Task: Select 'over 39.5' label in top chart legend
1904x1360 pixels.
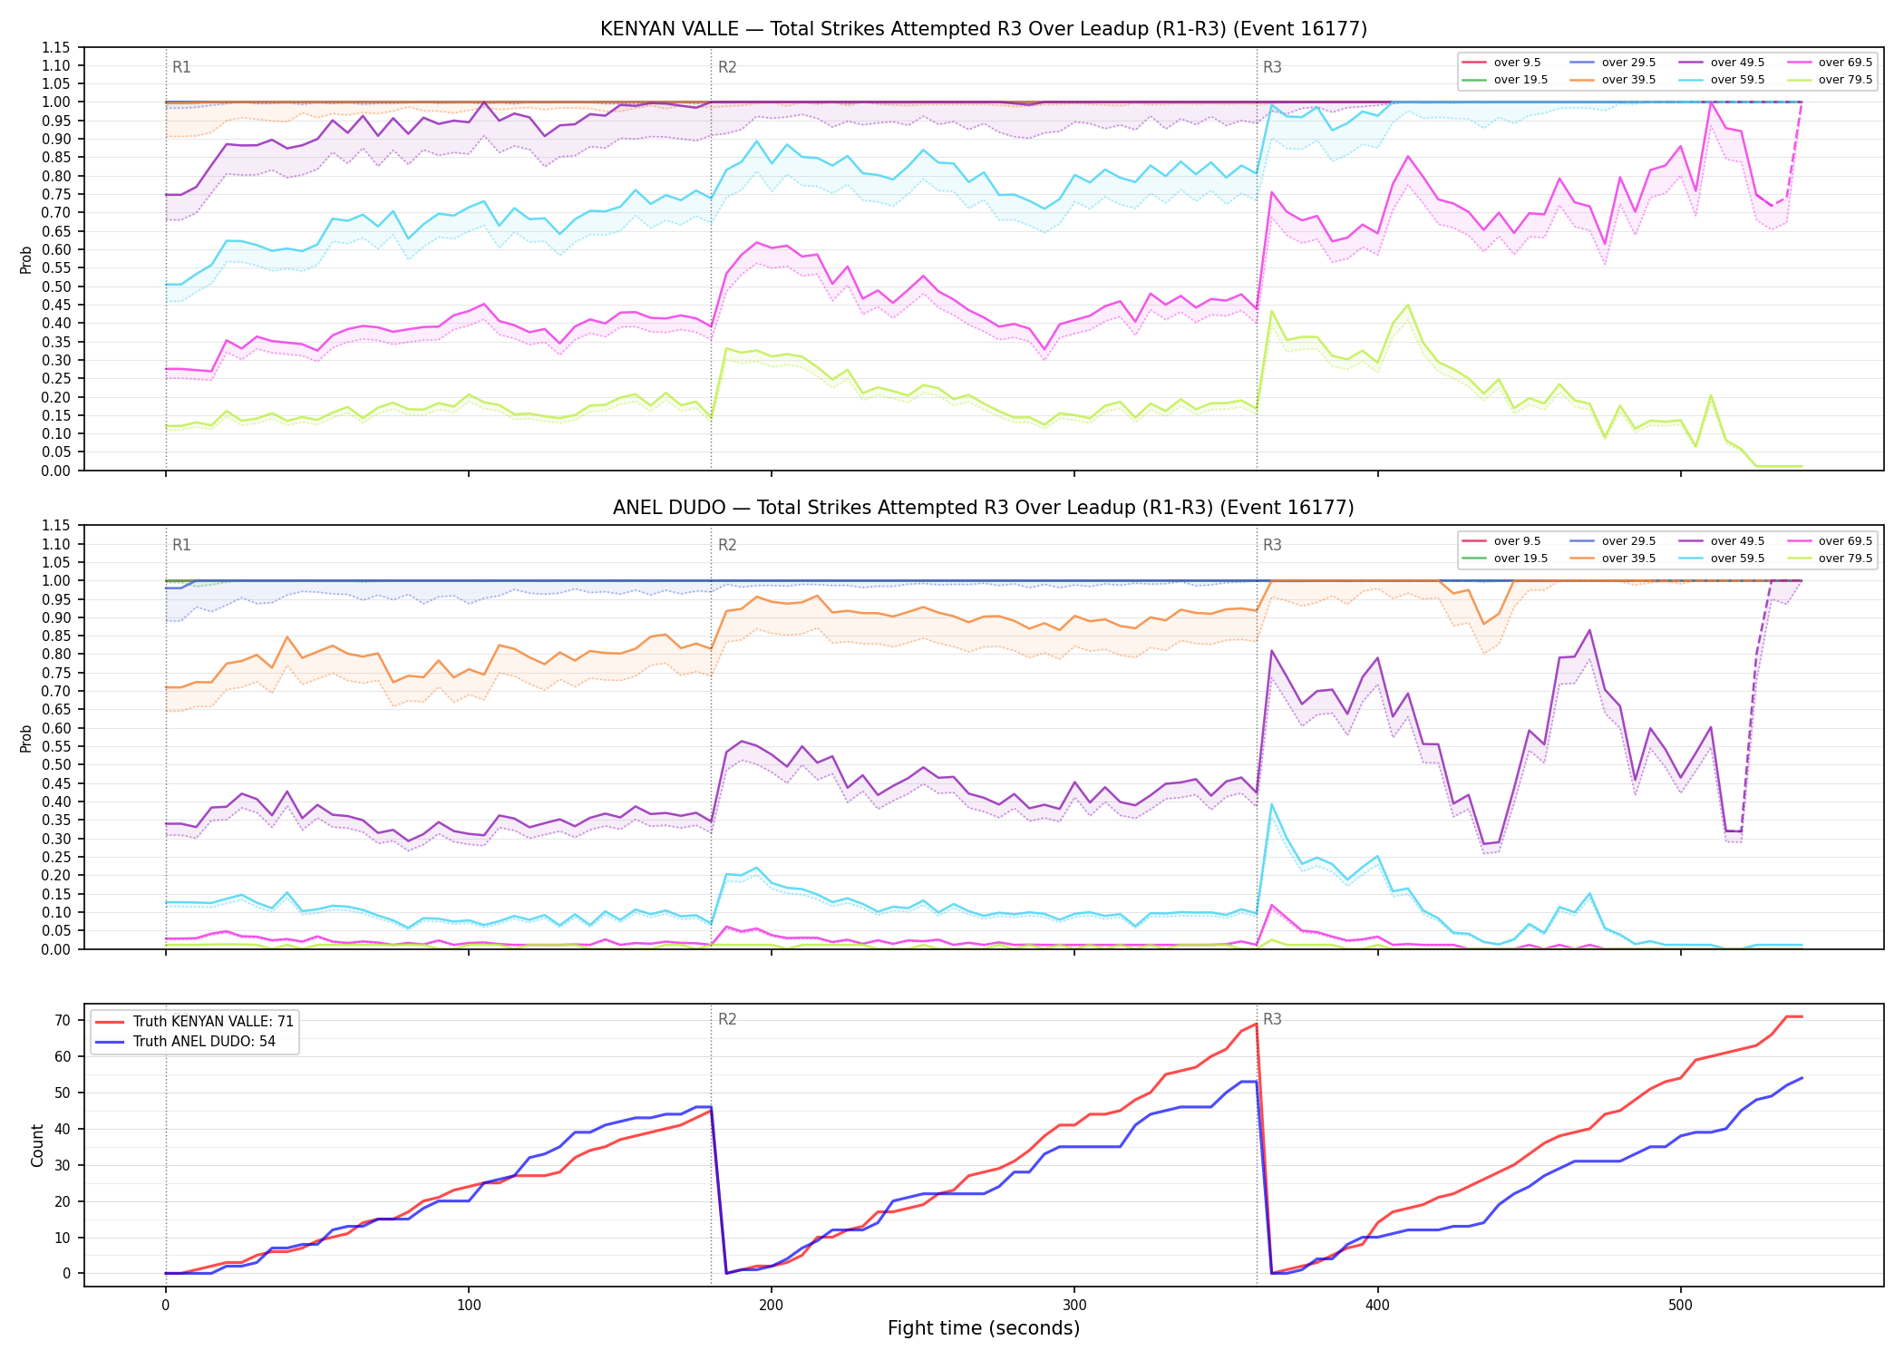Action: [1628, 80]
